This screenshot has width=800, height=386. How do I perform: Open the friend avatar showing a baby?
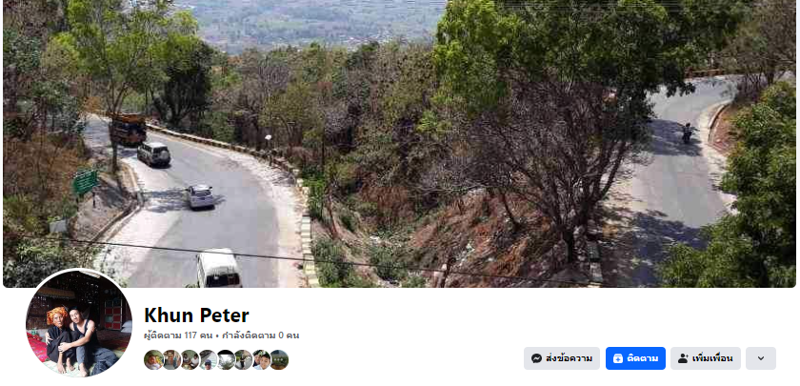153,359
